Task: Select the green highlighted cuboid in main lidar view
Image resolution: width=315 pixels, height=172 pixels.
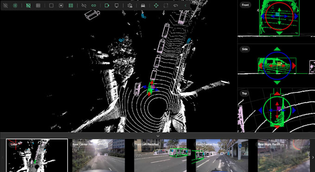Action: click(x=150, y=88)
